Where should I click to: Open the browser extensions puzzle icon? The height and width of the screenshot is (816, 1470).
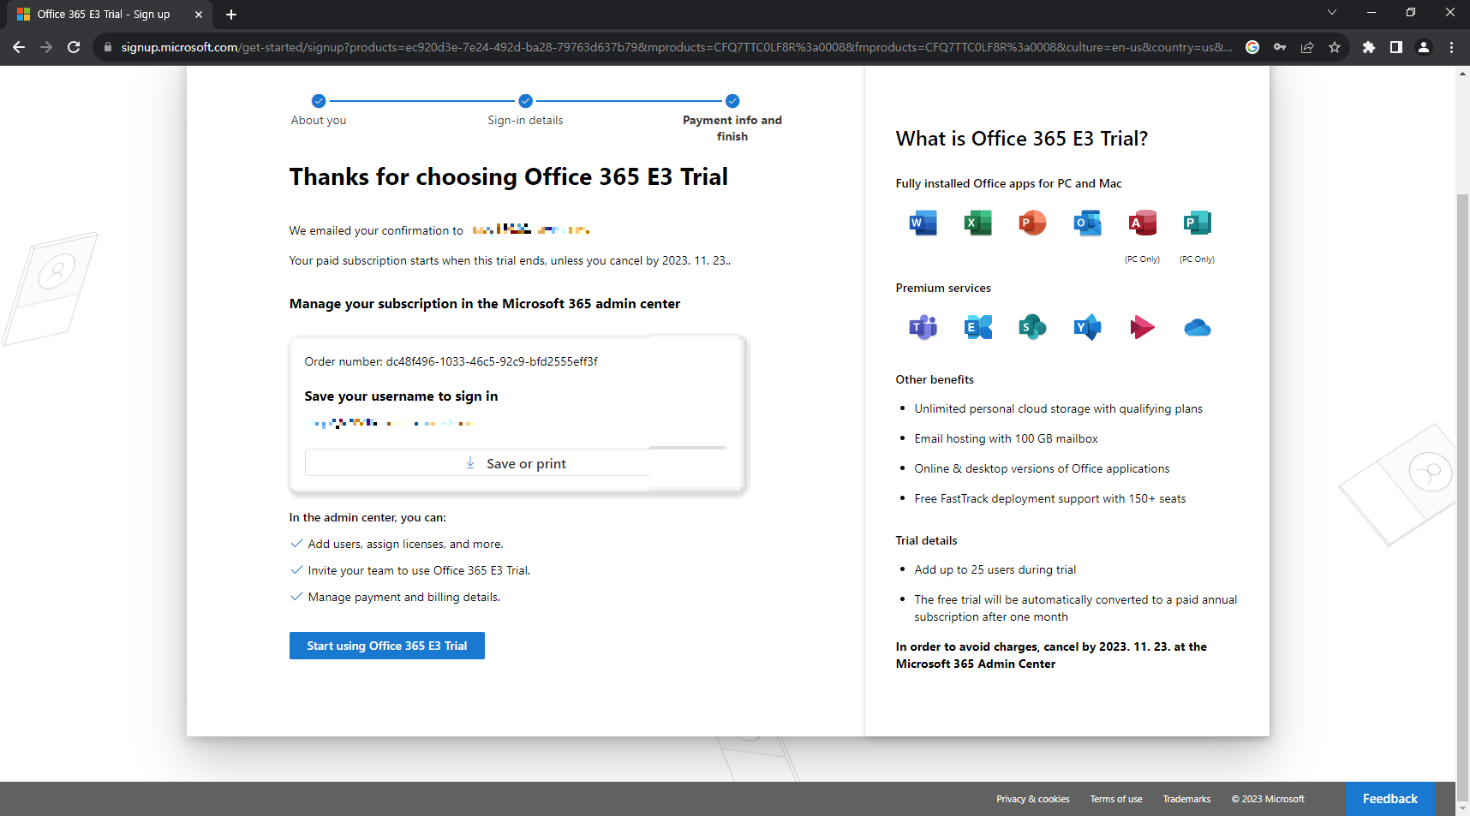click(1369, 47)
